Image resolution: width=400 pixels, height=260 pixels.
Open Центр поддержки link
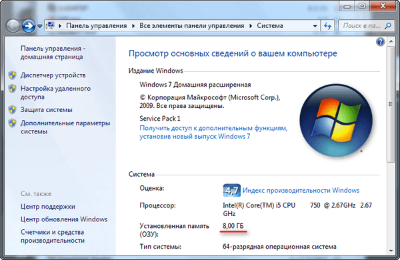(48, 207)
